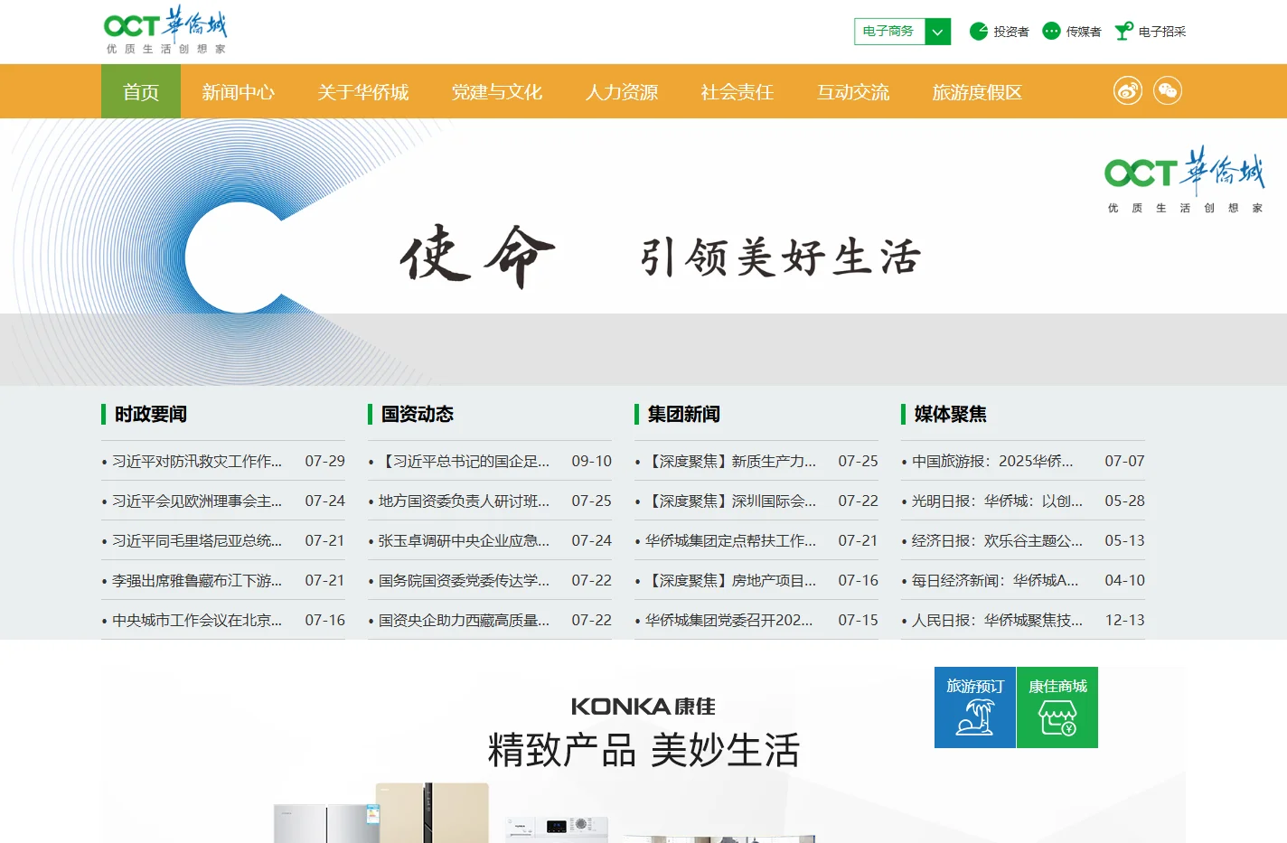Open news 光明日报：华侨城：以创...
Viewport: 1287px width, 843px height.
click(x=997, y=501)
